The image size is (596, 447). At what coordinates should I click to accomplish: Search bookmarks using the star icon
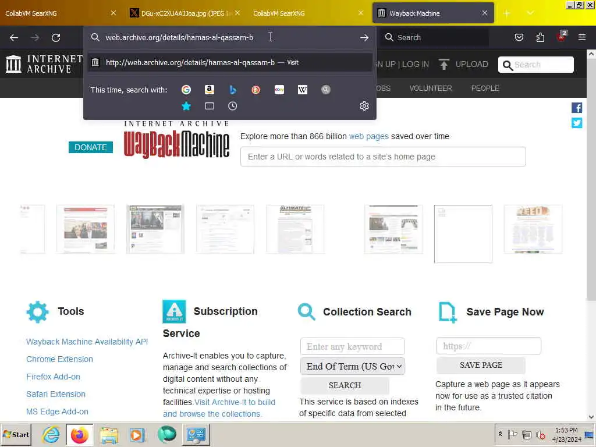click(x=186, y=106)
